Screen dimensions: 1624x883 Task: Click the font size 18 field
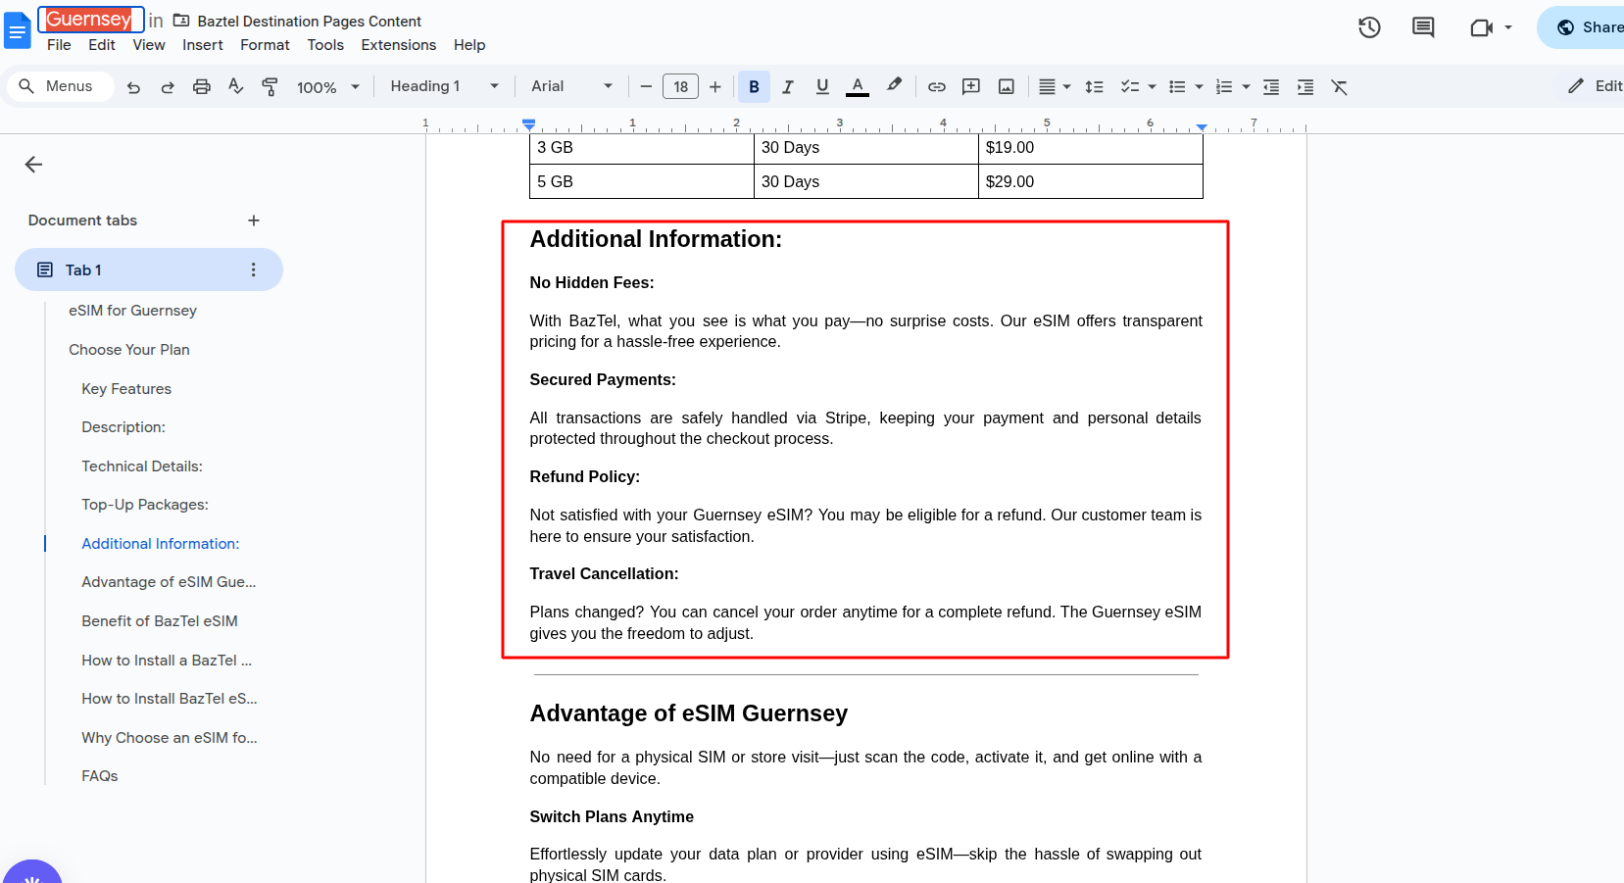click(680, 87)
